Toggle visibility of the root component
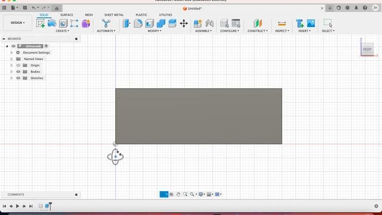Viewport: 382px width, 215px height. click(x=13, y=46)
